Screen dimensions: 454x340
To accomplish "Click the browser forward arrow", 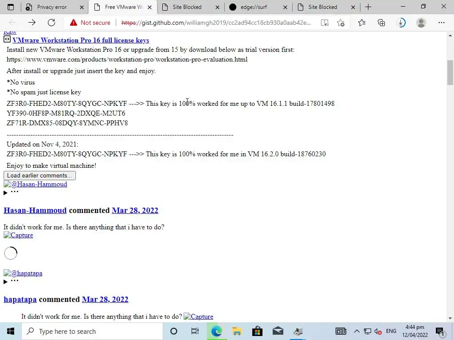I will point(32,23).
